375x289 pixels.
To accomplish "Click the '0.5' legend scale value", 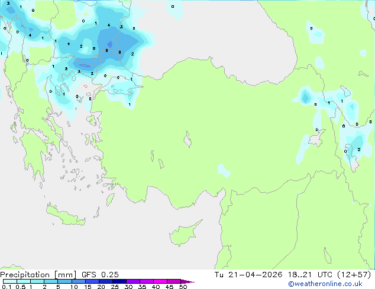I will click(21, 287).
